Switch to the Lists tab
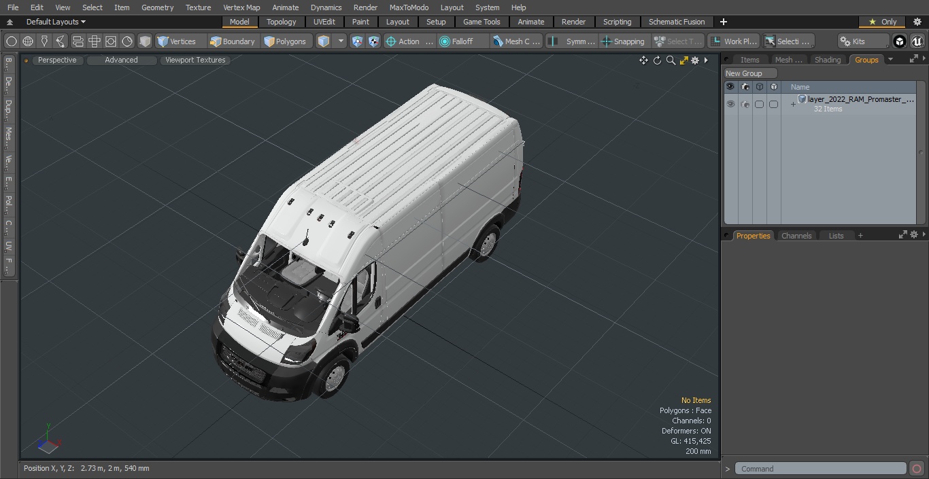 point(836,236)
